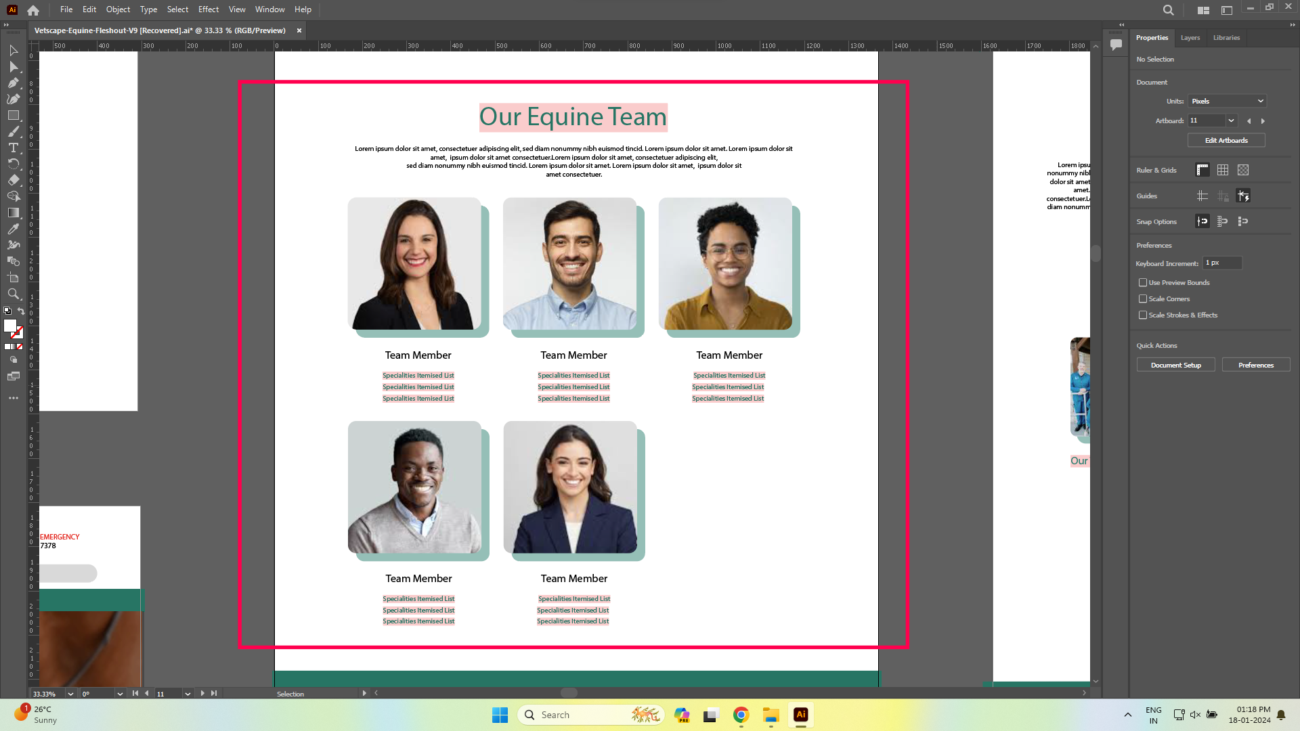
Task: Select the Pen tool
Action: tap(13, 83)
